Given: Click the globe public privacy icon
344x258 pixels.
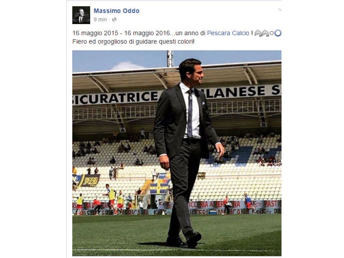Looking at the screenshot, I should 114,20.
